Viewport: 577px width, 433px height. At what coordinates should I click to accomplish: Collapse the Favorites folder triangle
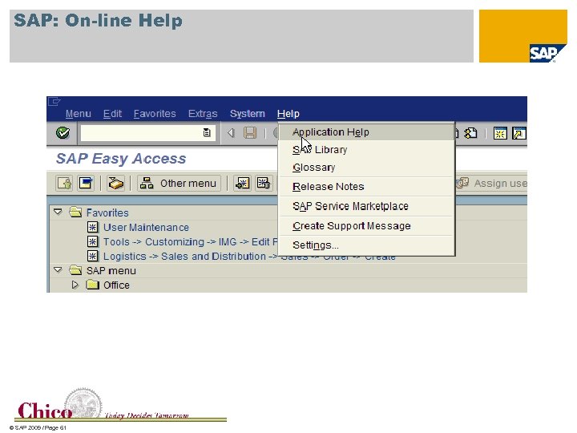pos(58,212)
